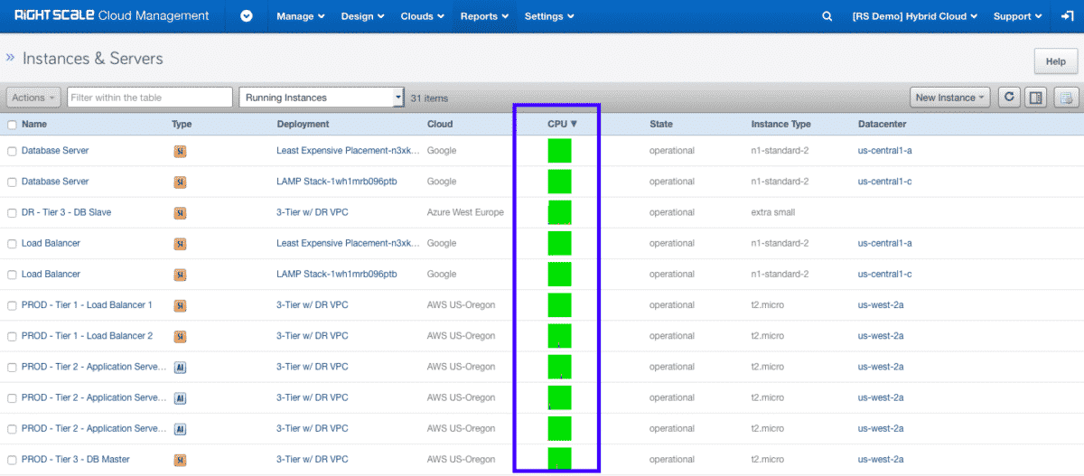Click type icon of DR - Tier 3 - DB Slave
Image resolution: width=1084 pixels, height=476 pixels.
(180, 213)
